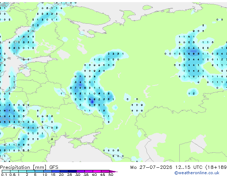
Task: Click the 15–20 mm legend color box
Action: pyautogui.click(x=56, y=171)
